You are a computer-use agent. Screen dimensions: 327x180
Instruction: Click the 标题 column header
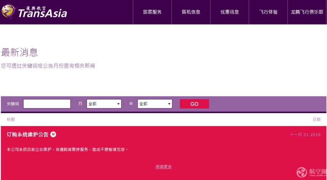click(11, 119)
